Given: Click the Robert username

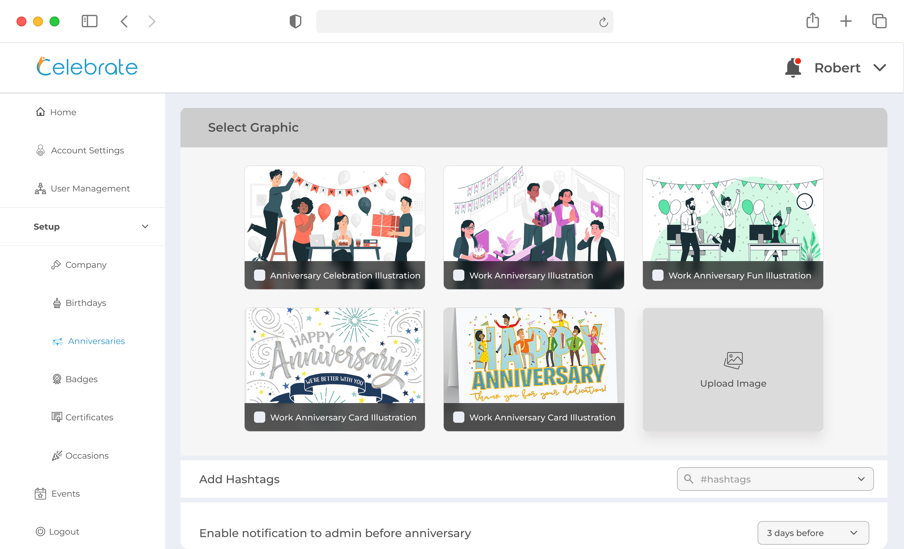Looking at the screenshot, I should click(x=837, y=68).
